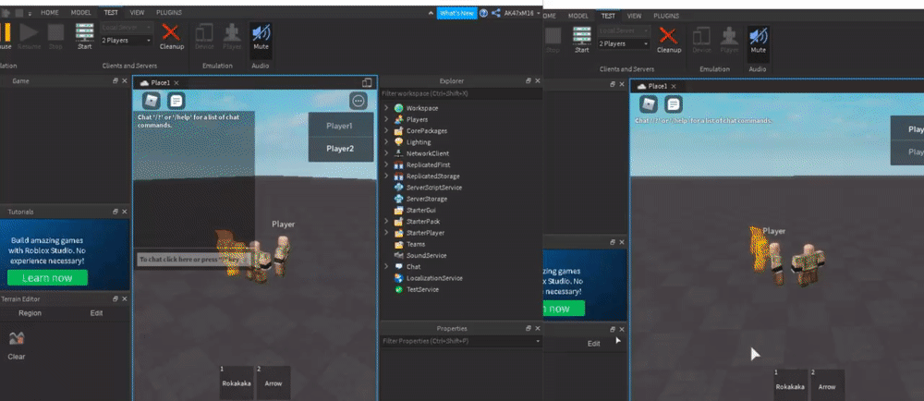This screenshot has width=924, height=401.
Task: Expand the StarterPlayer node in Explorer
Action: (x=386, y=233)
